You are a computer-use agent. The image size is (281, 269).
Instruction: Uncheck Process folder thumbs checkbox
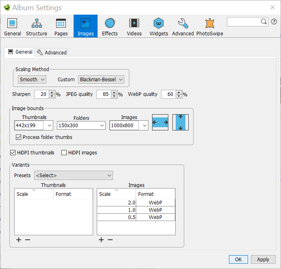pyautogui.click(x=18, y=137)
